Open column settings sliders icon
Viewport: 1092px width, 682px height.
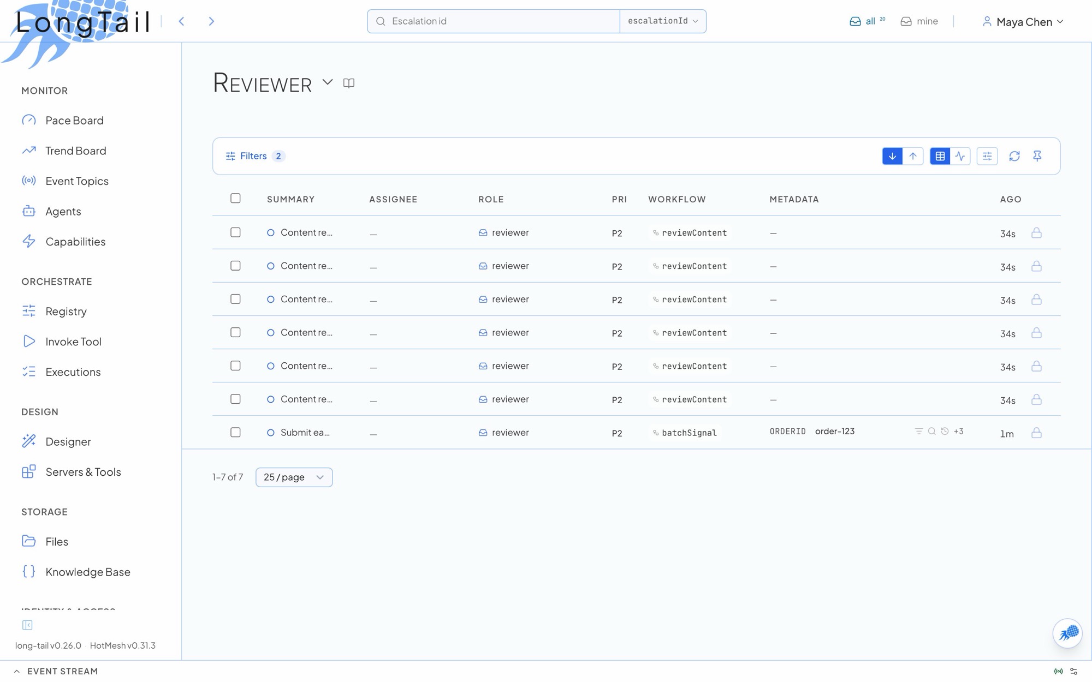click(987, 156)
